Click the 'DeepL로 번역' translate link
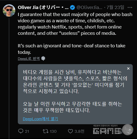 click(29, 59)
